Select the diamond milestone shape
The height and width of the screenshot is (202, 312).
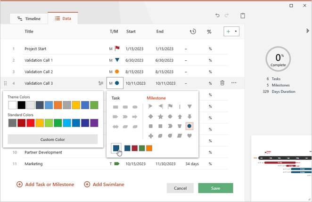[150, 116]
